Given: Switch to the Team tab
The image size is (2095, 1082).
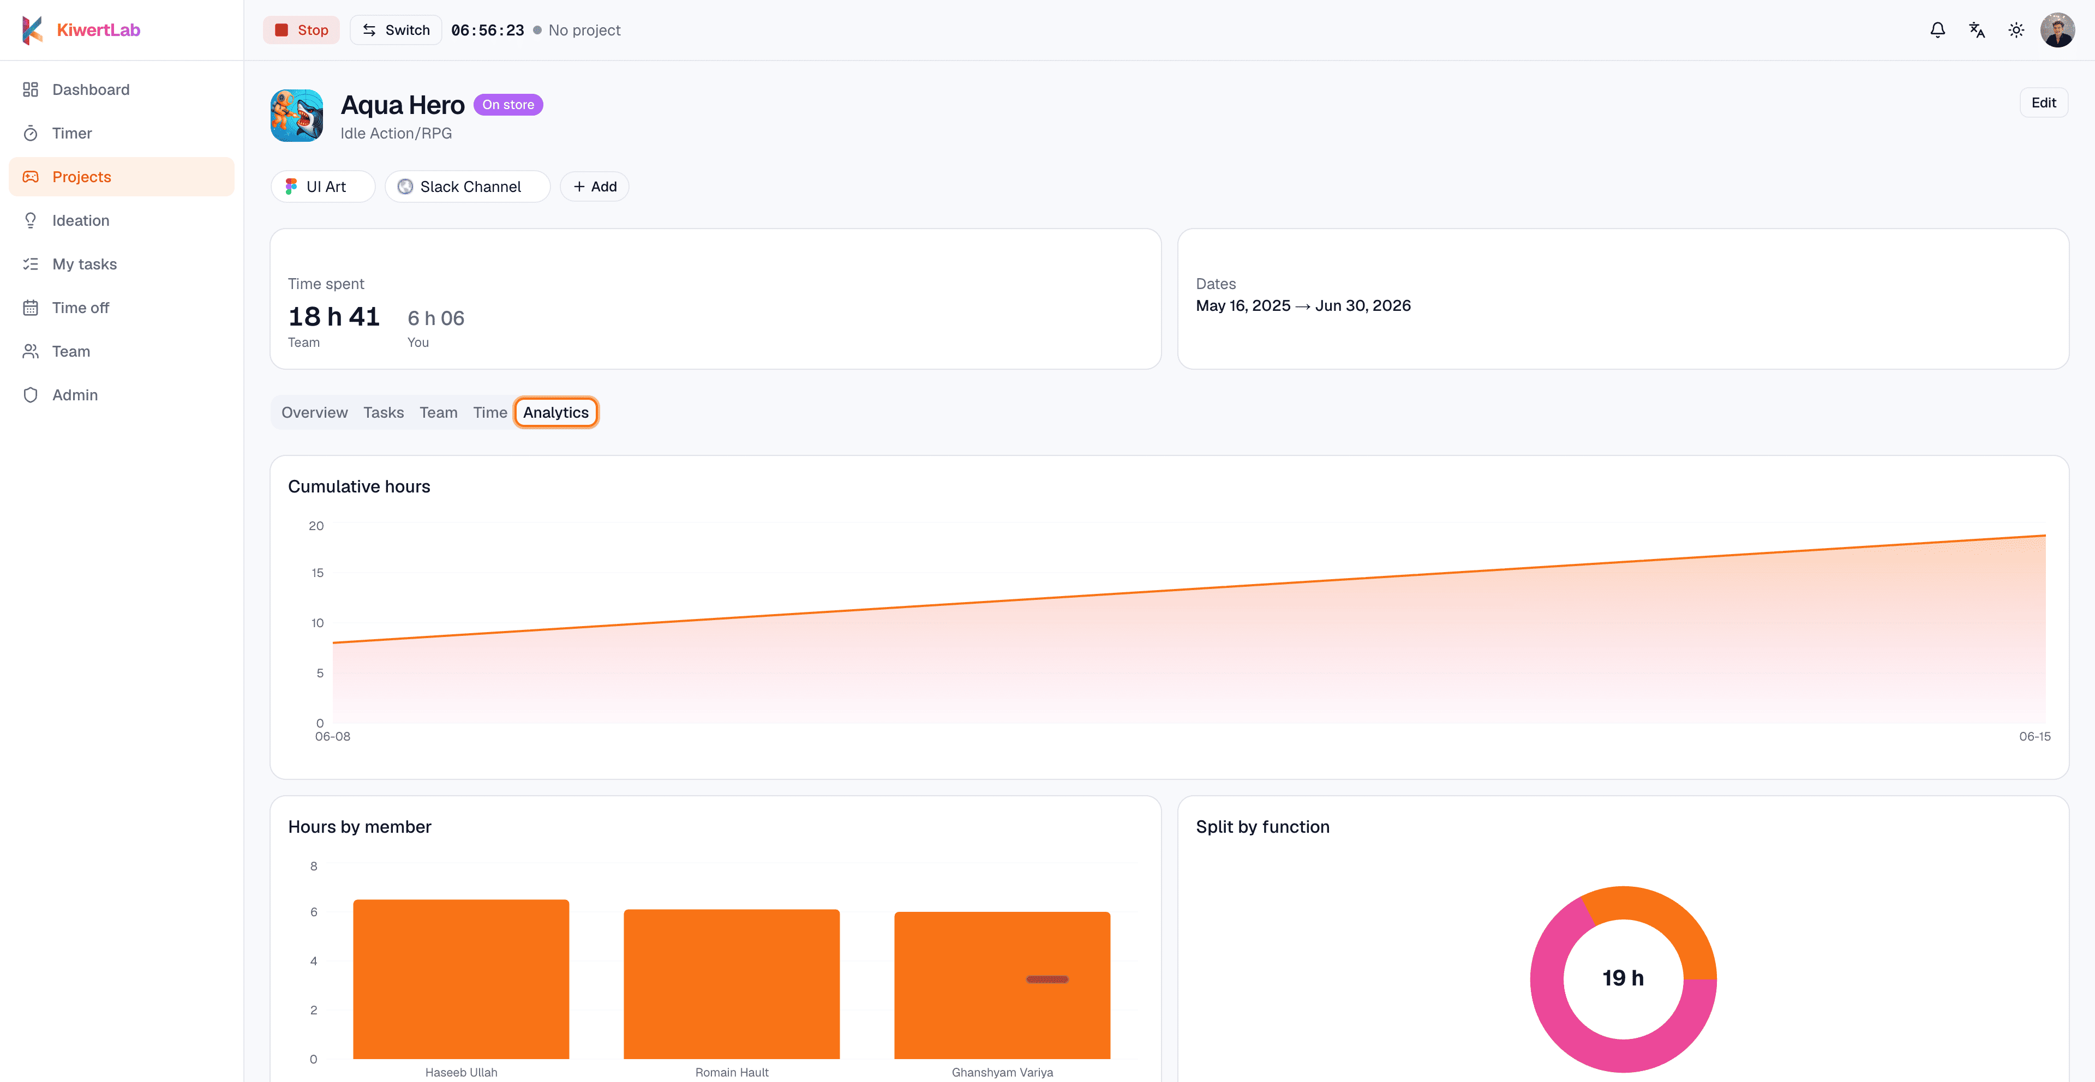Looking at the screenshot, I should pyautogui.click(x=438, y=413).
